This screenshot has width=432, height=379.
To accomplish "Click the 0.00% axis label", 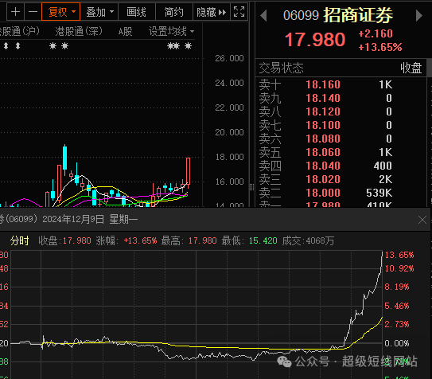I will coord(397,343).
